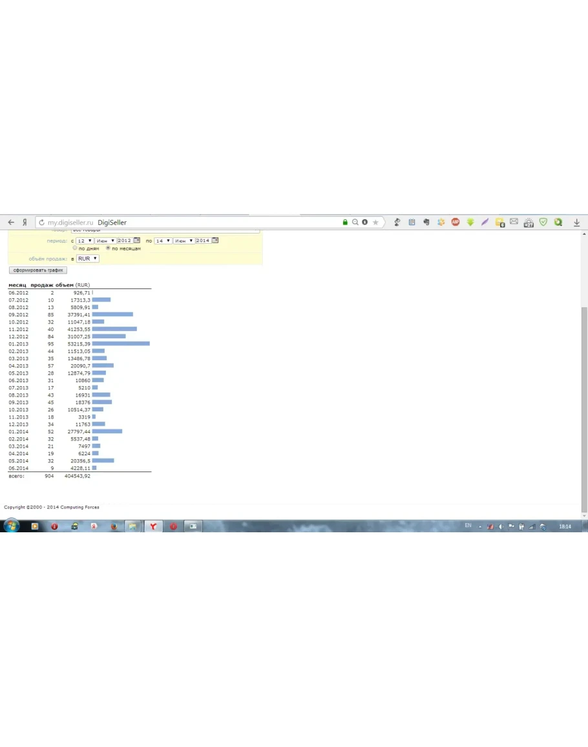
Task: Expand the end month dropdown
Action: [x=184, y=241]
